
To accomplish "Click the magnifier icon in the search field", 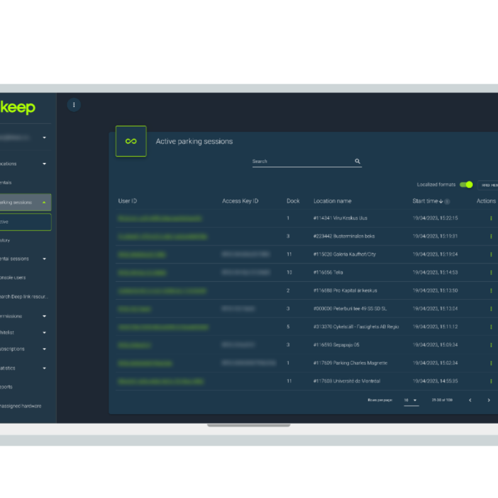I will [x=357, y=162].
